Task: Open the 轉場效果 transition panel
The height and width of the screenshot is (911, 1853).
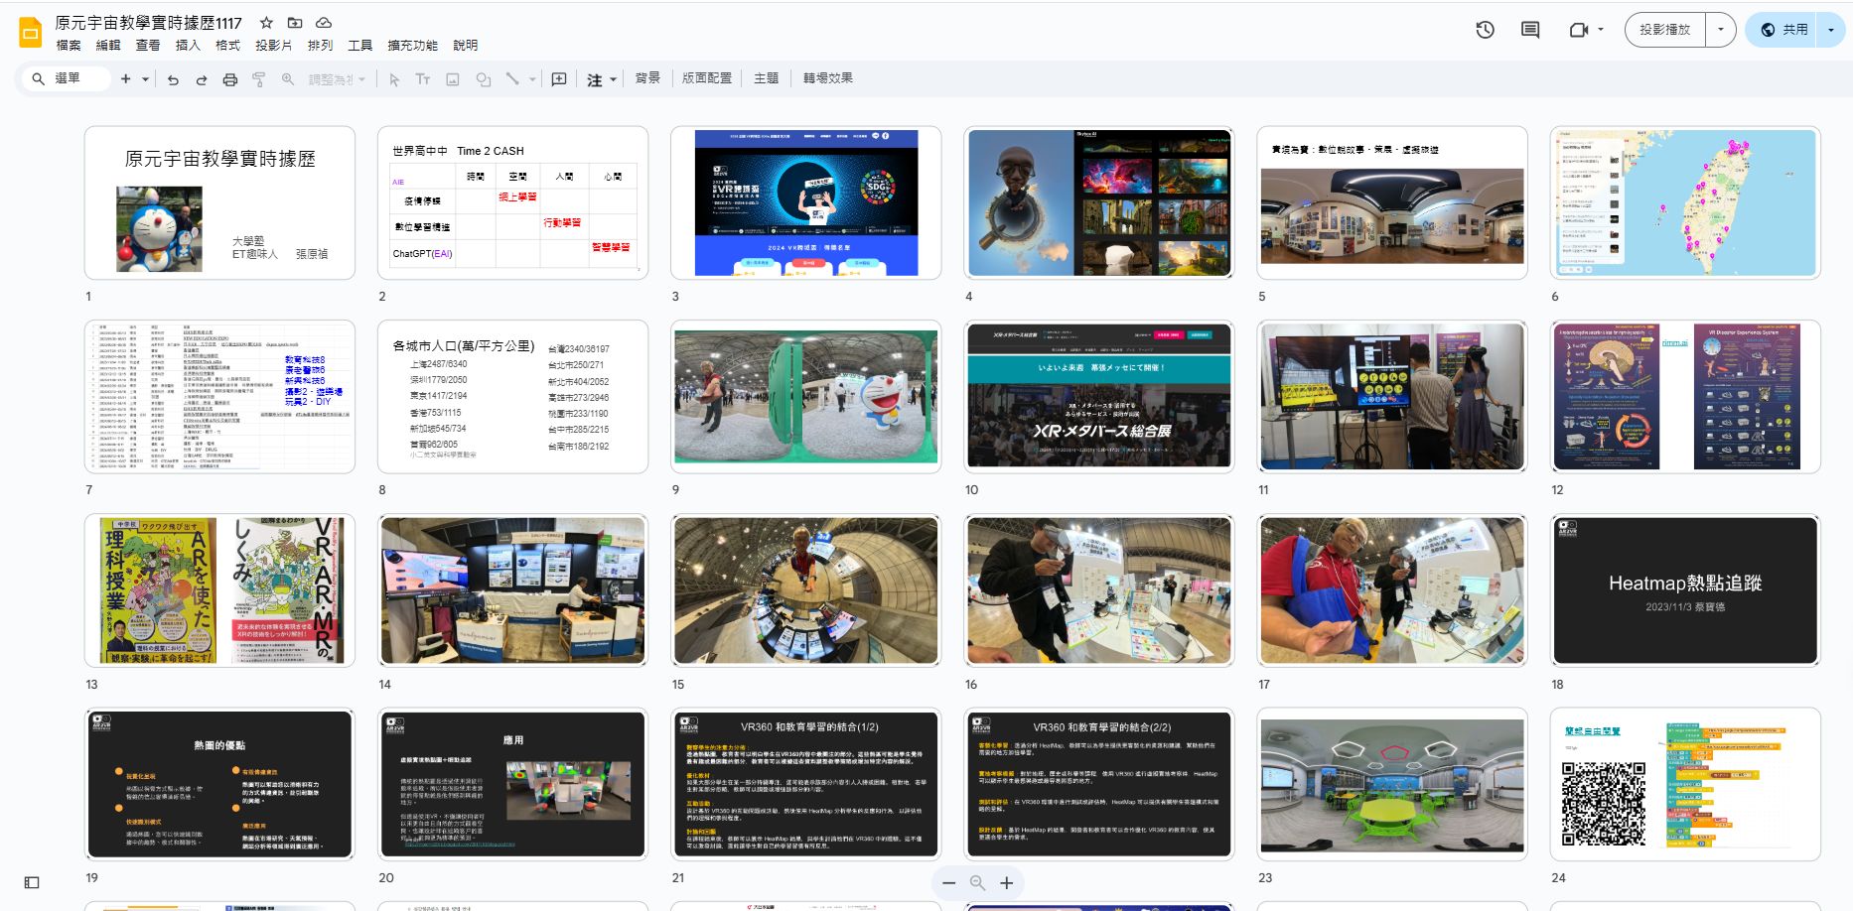Action: [x=828, y=78]
